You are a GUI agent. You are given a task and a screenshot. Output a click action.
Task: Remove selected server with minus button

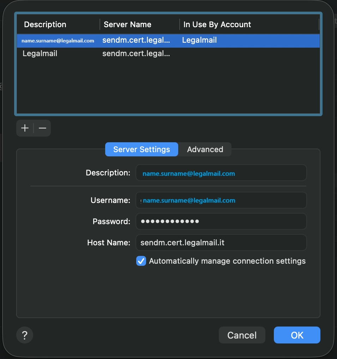[x=42, y=128]
